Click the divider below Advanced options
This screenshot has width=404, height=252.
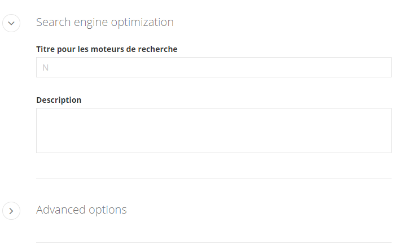[213, 242]
